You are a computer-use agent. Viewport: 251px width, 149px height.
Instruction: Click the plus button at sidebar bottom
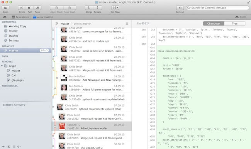pos(3,146)
